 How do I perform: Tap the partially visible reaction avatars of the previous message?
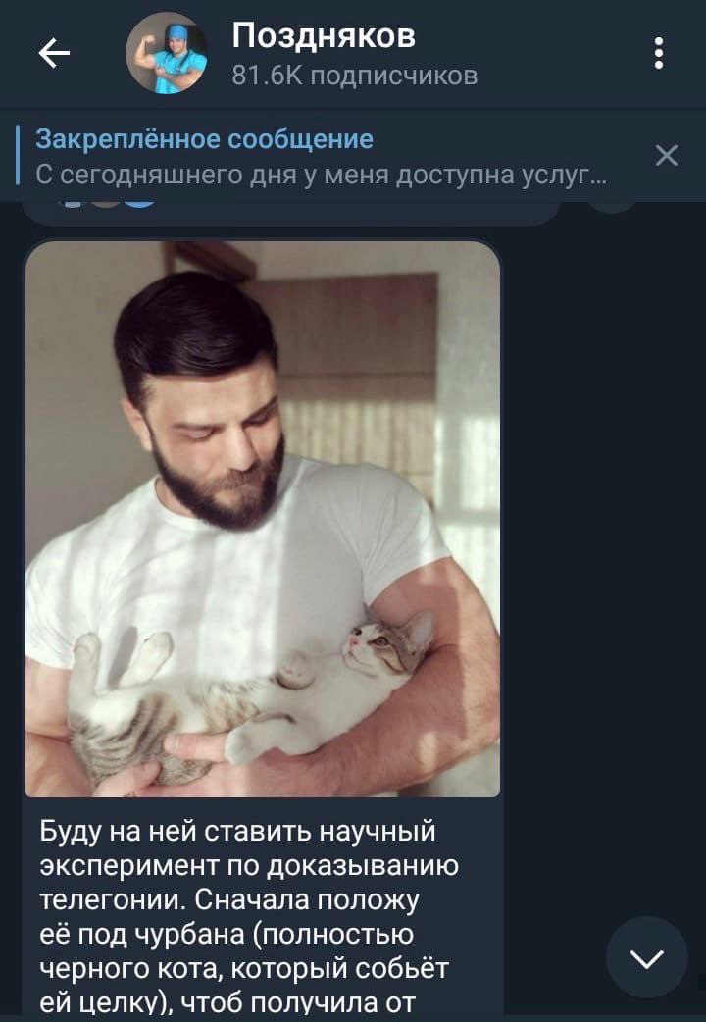[x=108, y=205]
